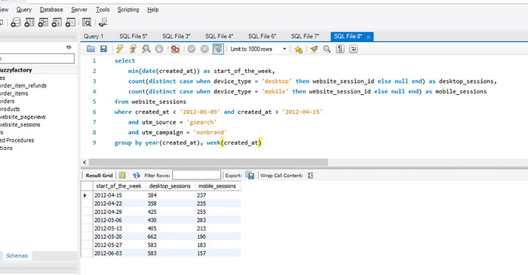Switch to the SQL File 5 tab

pyautogui.click(x=134, y=36)
